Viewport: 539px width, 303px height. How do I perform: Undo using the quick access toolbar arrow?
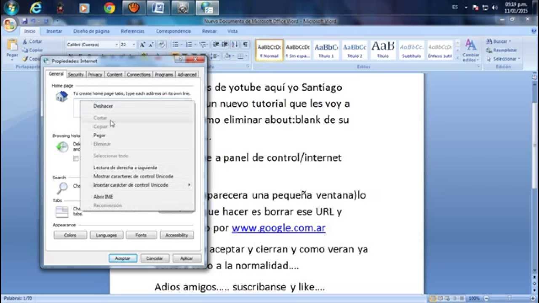click(33, 21)
